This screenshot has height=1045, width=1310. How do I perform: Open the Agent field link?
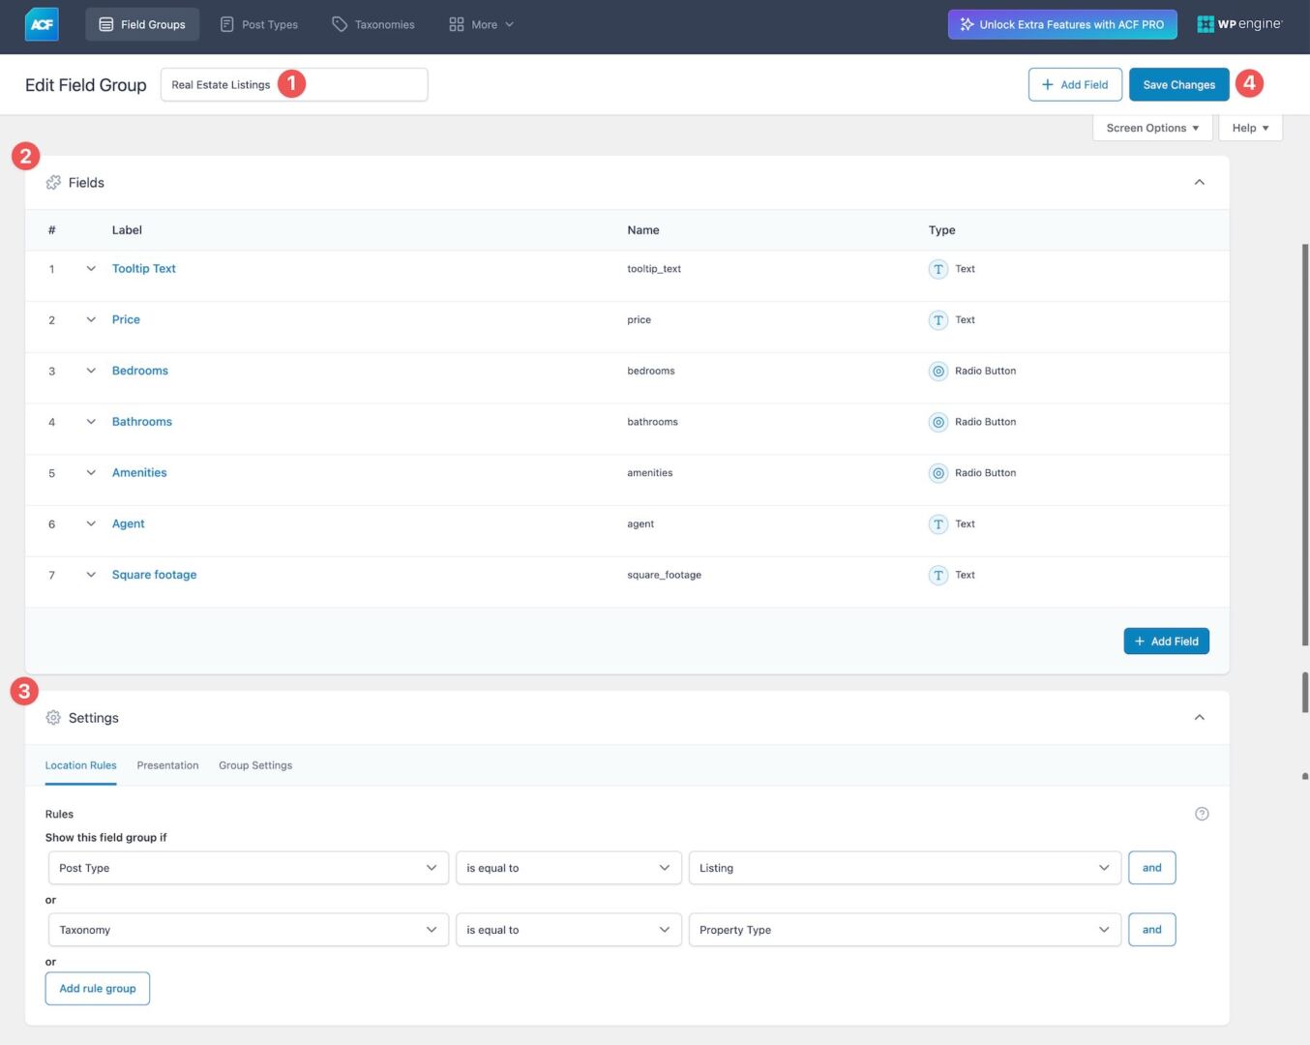point(129,523)
